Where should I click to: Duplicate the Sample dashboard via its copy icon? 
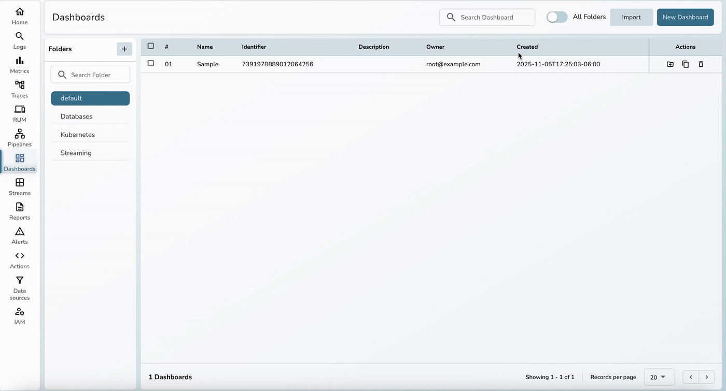tap(686, 64)
